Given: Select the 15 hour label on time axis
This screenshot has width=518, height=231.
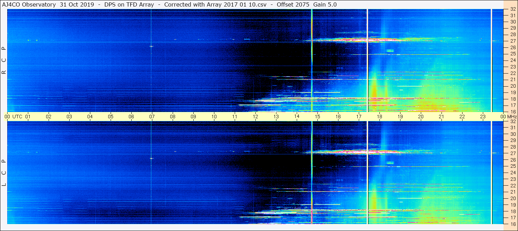Looking at the screenshot, I should [x=317, y=117].
